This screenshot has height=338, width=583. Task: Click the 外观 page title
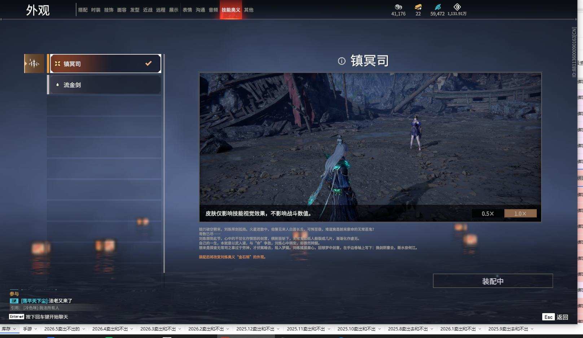coord(38,10)
